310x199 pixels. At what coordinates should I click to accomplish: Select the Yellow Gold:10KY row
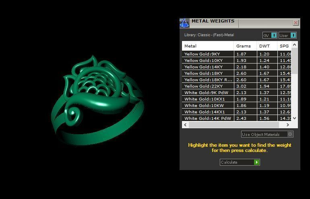pos(236,60)
